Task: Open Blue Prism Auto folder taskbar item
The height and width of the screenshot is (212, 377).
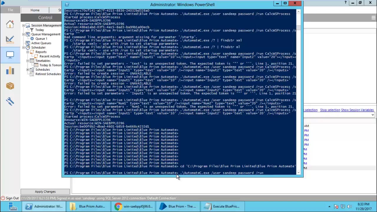Action: 89,206
